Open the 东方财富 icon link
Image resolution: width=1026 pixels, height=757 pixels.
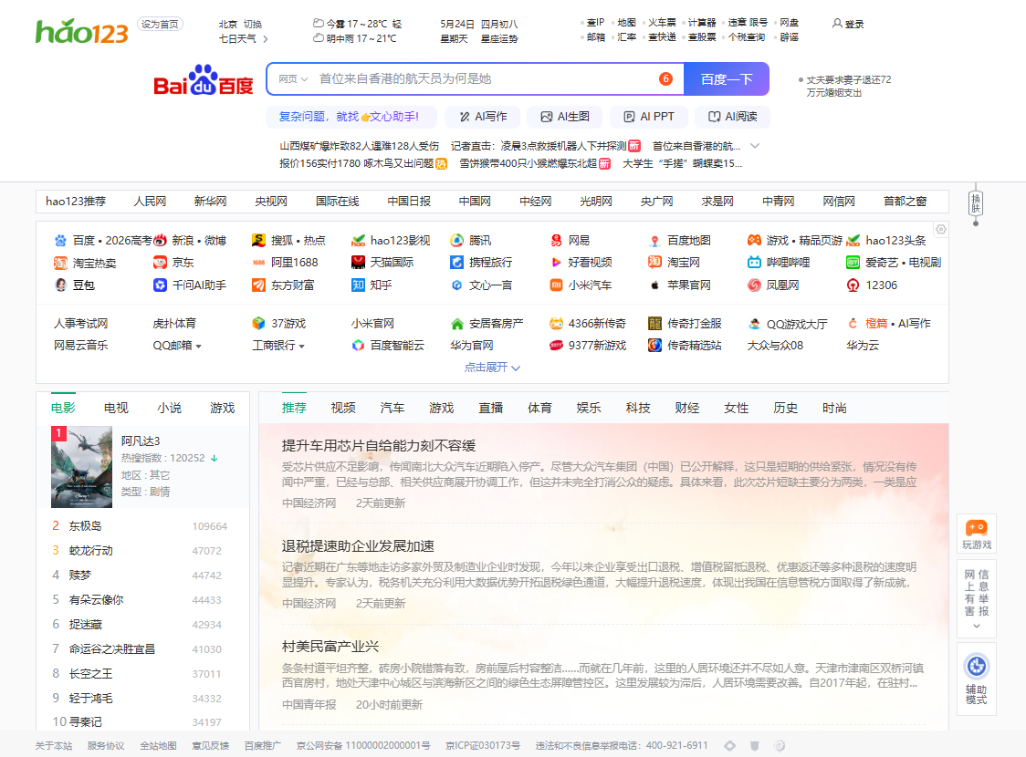point(258,285)
